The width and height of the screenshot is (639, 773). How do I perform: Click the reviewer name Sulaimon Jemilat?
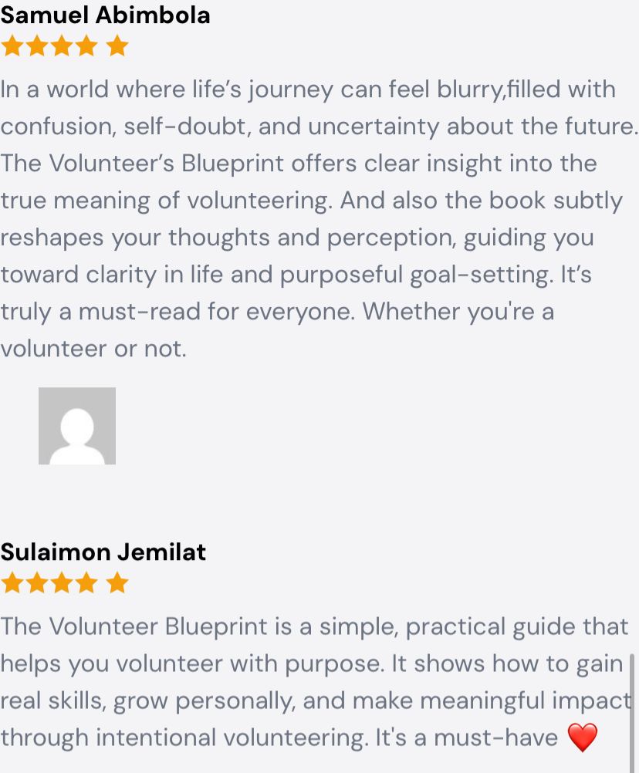click(x=103, y=552)
